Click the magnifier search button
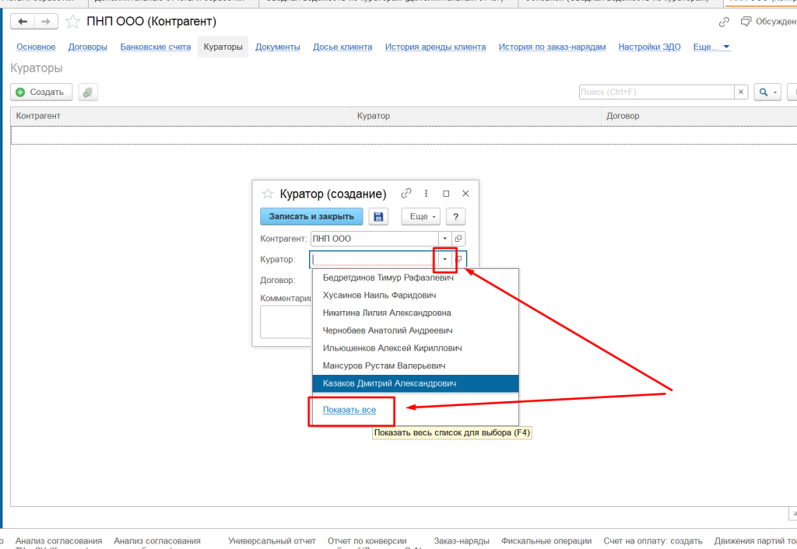 pos(767,92)
